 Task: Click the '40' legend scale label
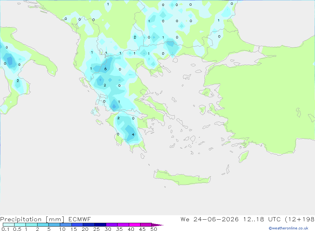tap(131, 229)
